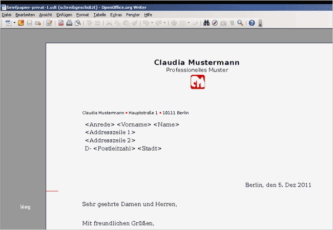
Task: Click the Gallery icon
Action: [223, 23]
